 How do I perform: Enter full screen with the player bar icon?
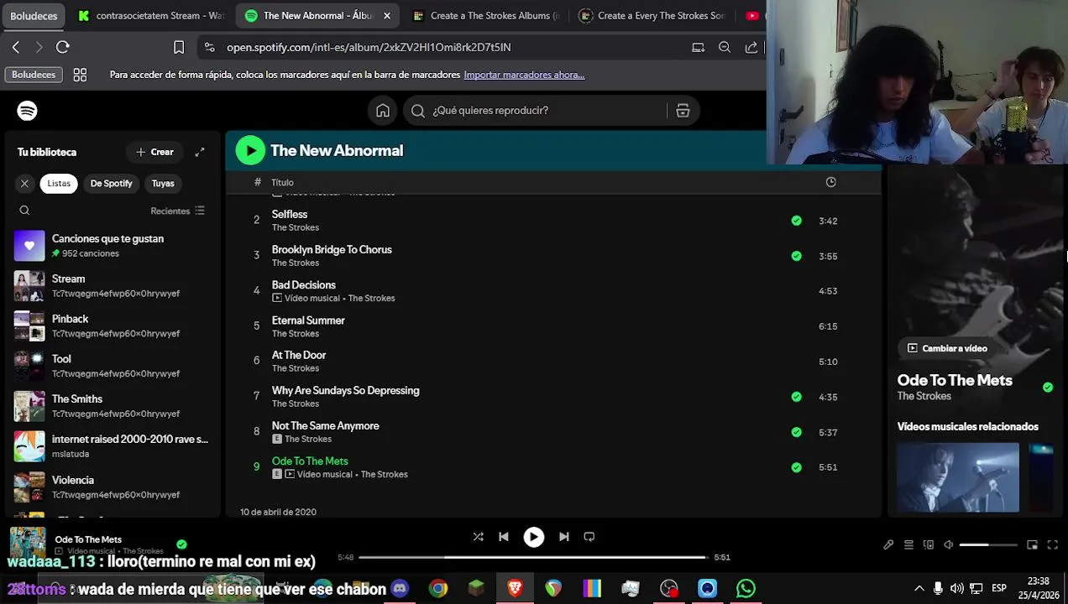click(1053, 545)
